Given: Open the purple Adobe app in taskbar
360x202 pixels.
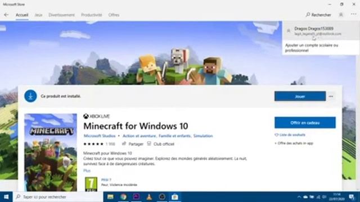Looking at the screenshot, I should point(136,197).
